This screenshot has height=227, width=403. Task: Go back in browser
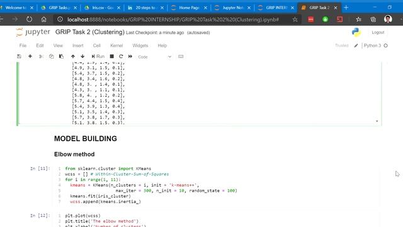[x=1, y=19]
